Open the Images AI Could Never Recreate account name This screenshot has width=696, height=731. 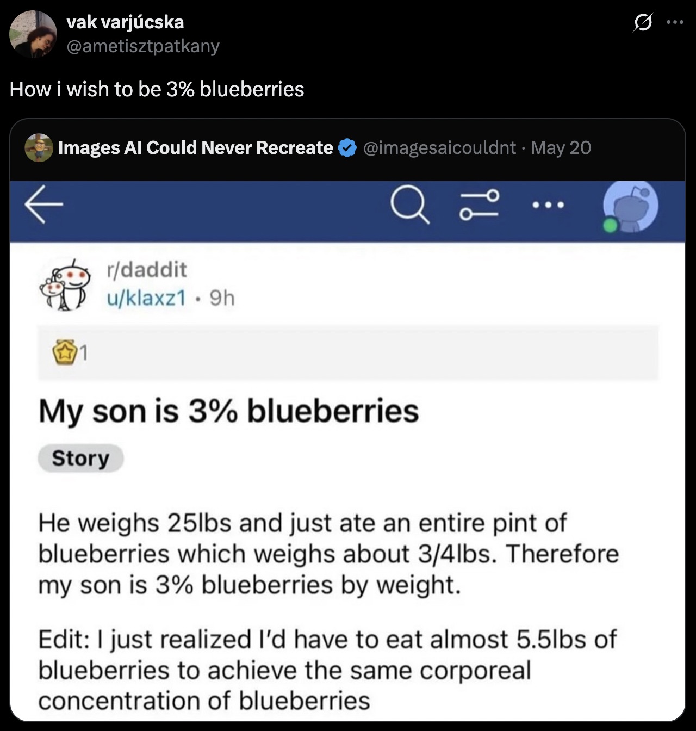(195, 147)
